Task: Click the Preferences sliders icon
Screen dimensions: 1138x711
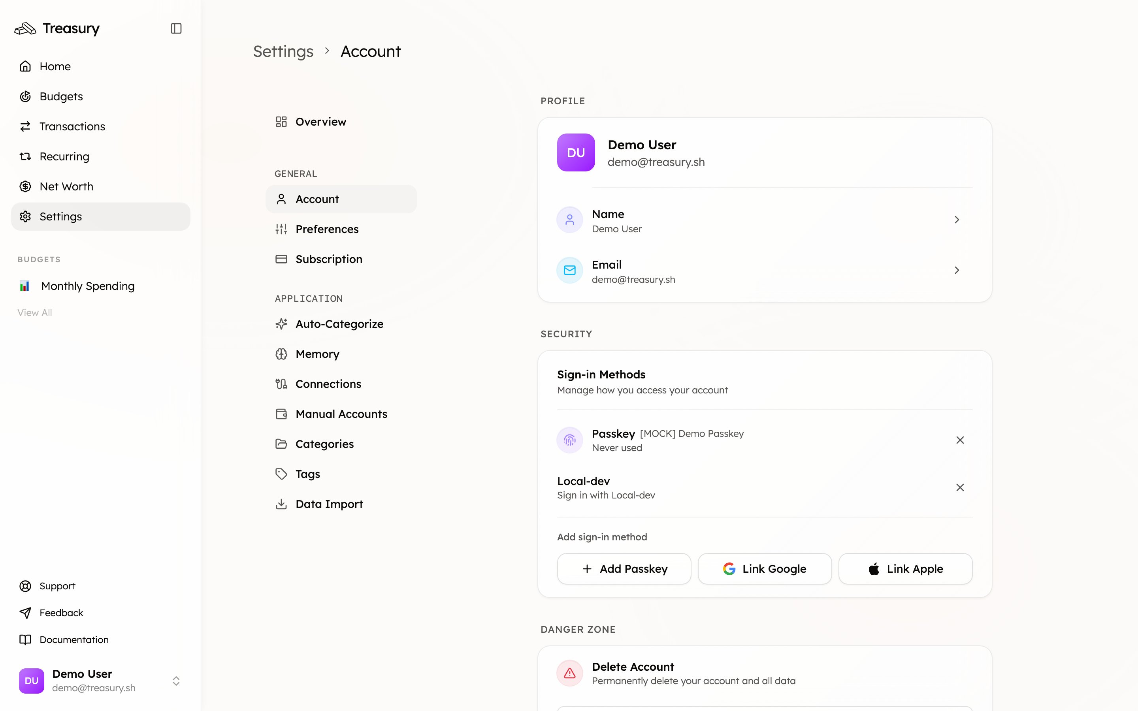Action: click(281, 229)
